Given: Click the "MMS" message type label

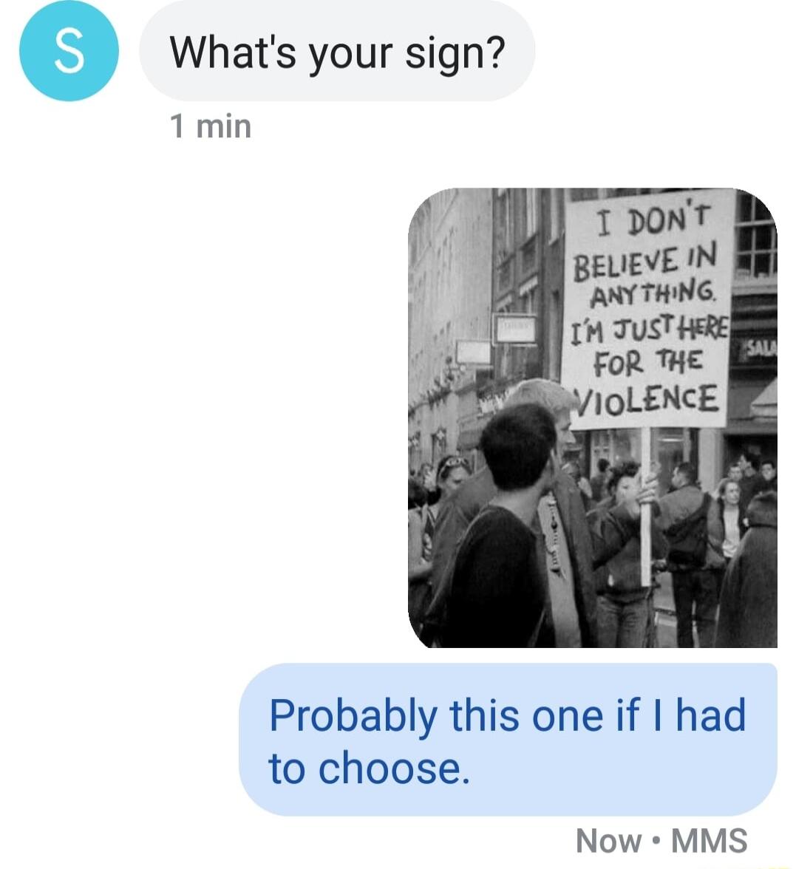Looking at the screenshot, I should [710, 841].
